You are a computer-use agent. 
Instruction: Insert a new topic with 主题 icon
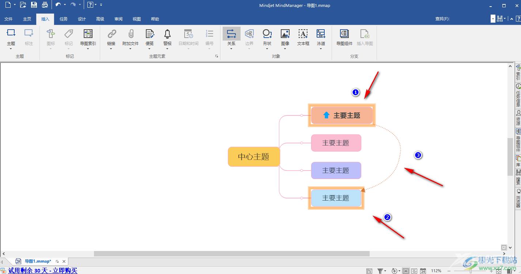click(11, 34)
